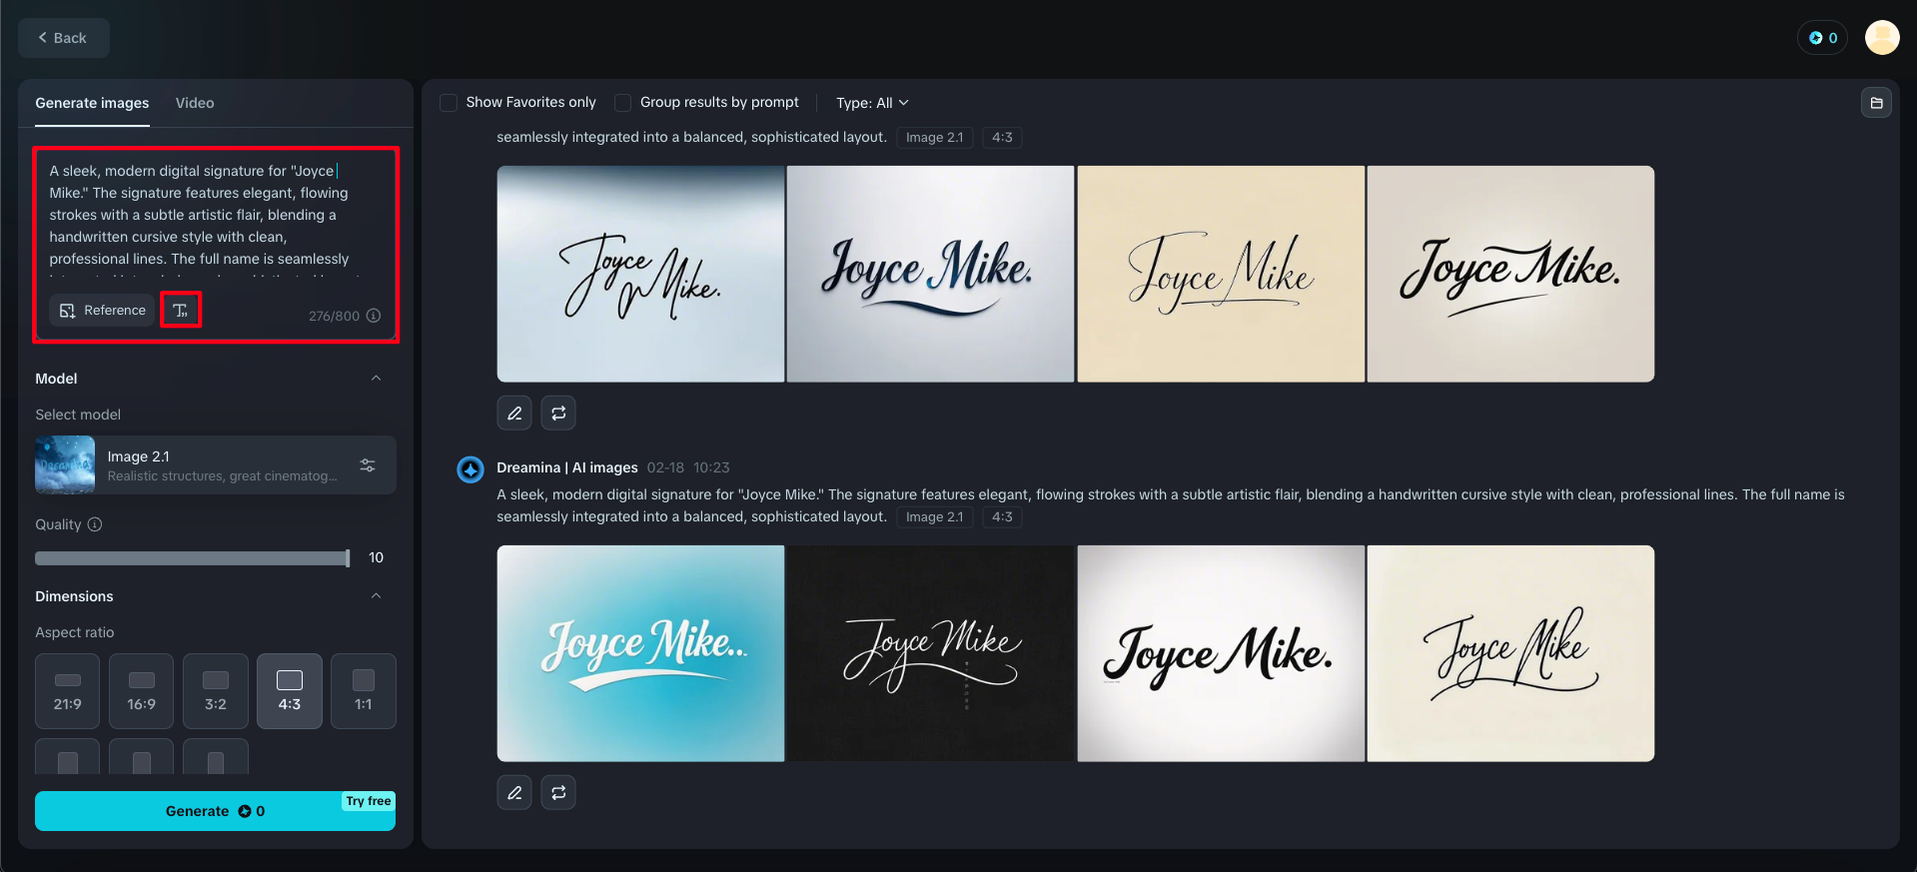
Task: Click the Generate button
Action: click(215, 811)
